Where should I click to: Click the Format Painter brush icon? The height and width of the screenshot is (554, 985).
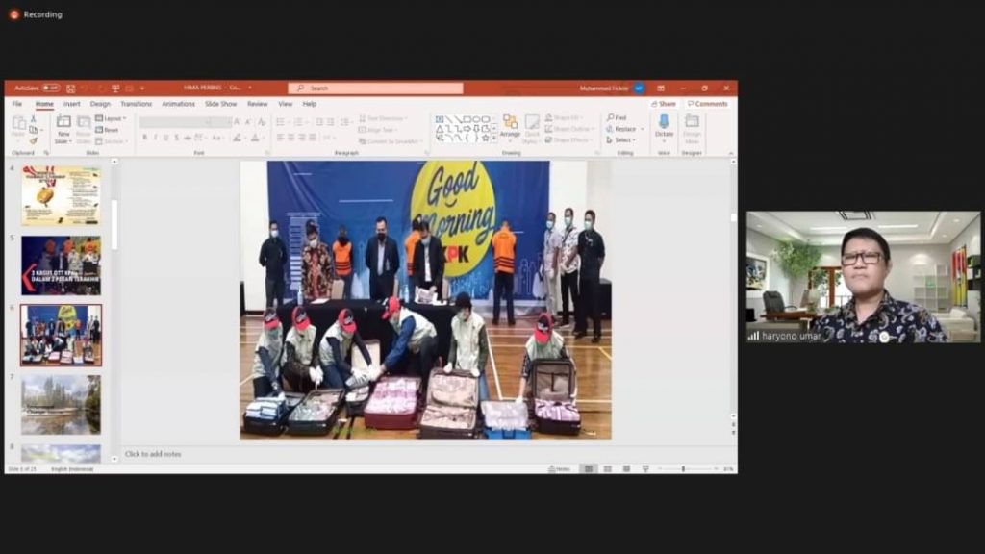(x=34, y=141)
